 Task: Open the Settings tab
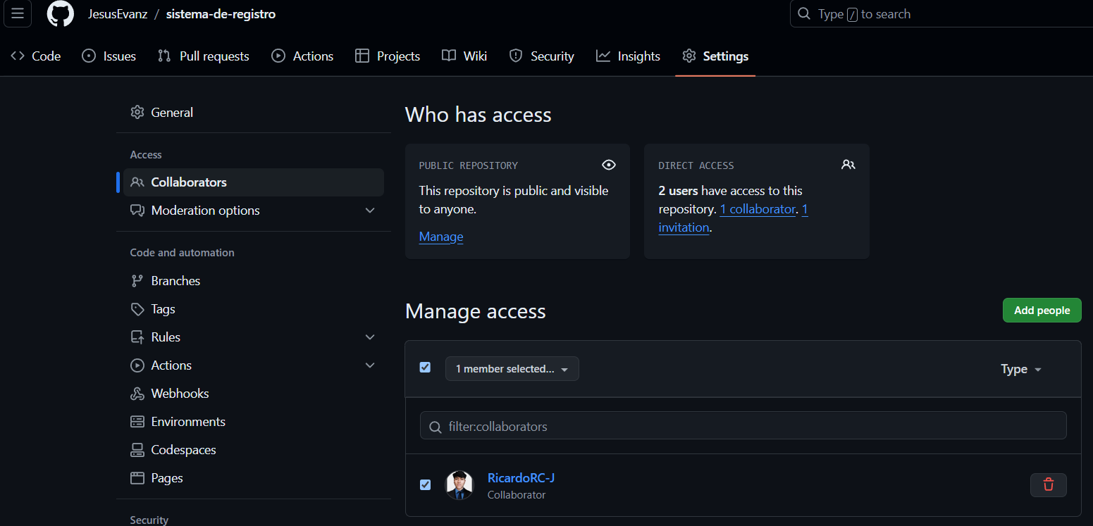(715, 56)
